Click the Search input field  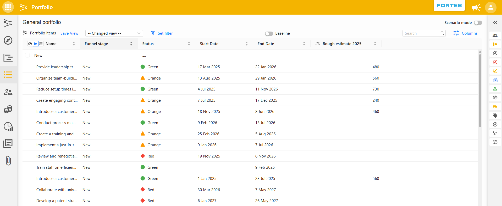click(x=421, y=33)
